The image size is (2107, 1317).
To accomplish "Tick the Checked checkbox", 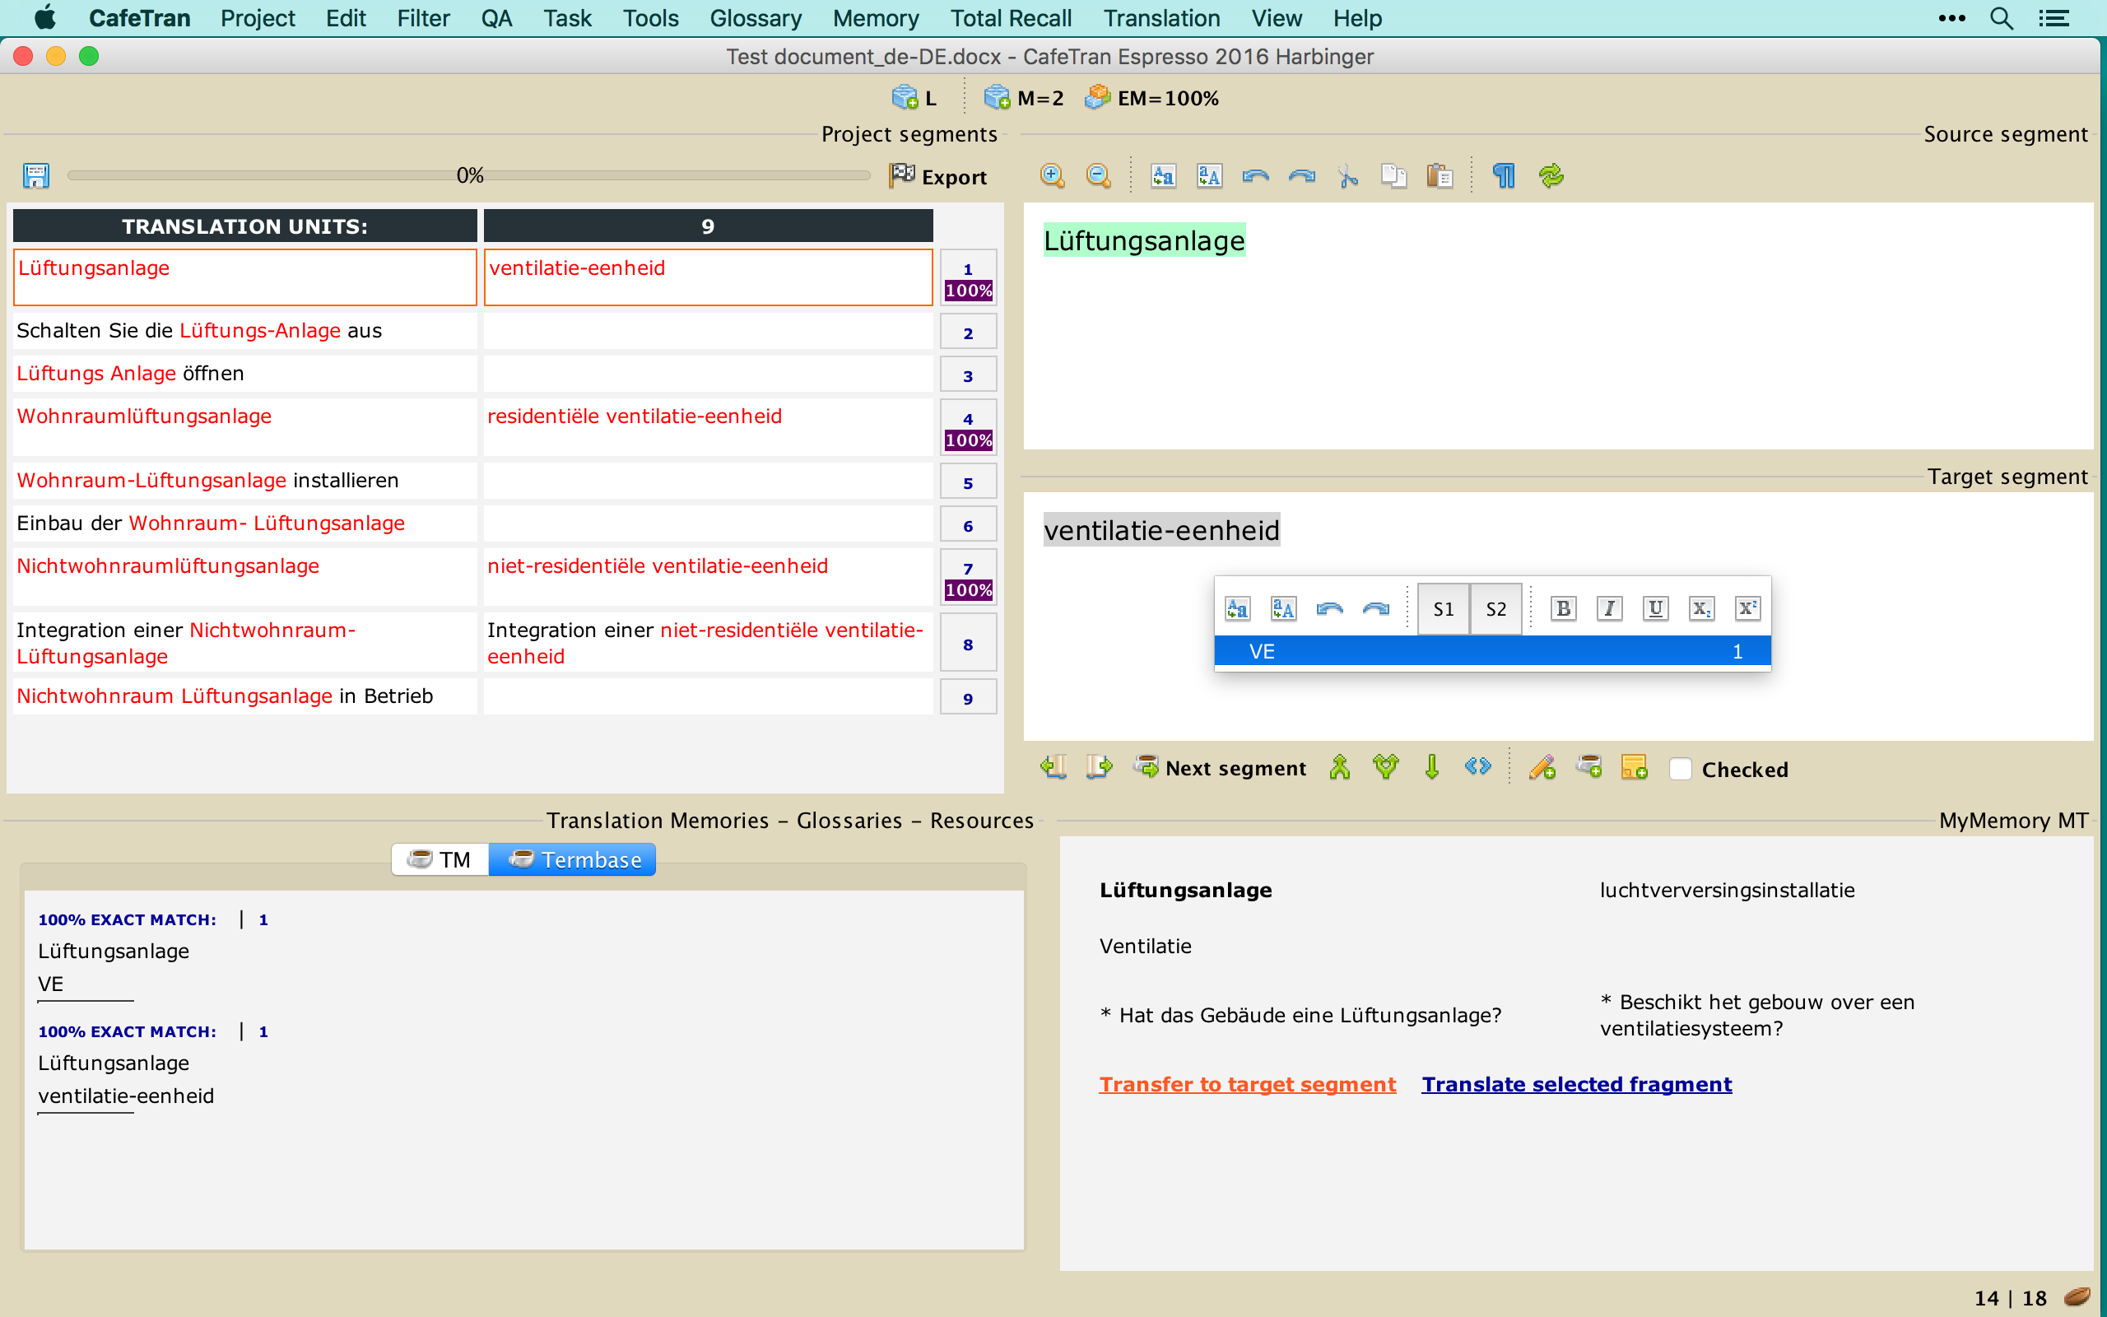I will point(1681,769).
